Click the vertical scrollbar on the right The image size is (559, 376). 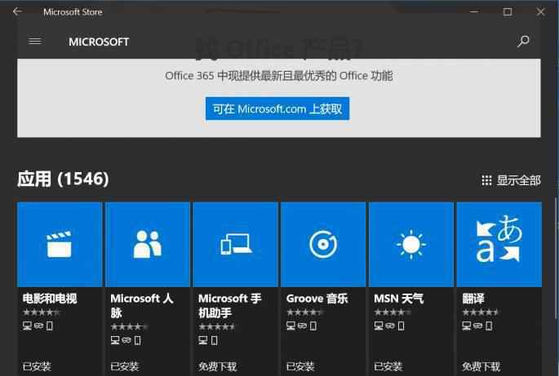click(x=557, y=260)
